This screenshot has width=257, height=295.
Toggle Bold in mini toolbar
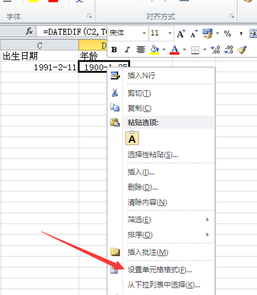[x=114, y=50]
